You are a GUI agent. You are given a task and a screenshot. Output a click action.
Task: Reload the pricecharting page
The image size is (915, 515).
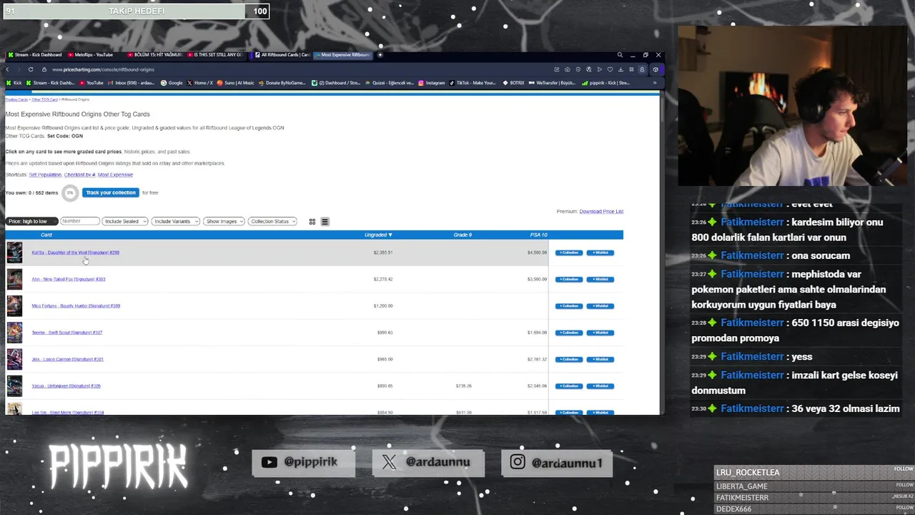(31, 69)
